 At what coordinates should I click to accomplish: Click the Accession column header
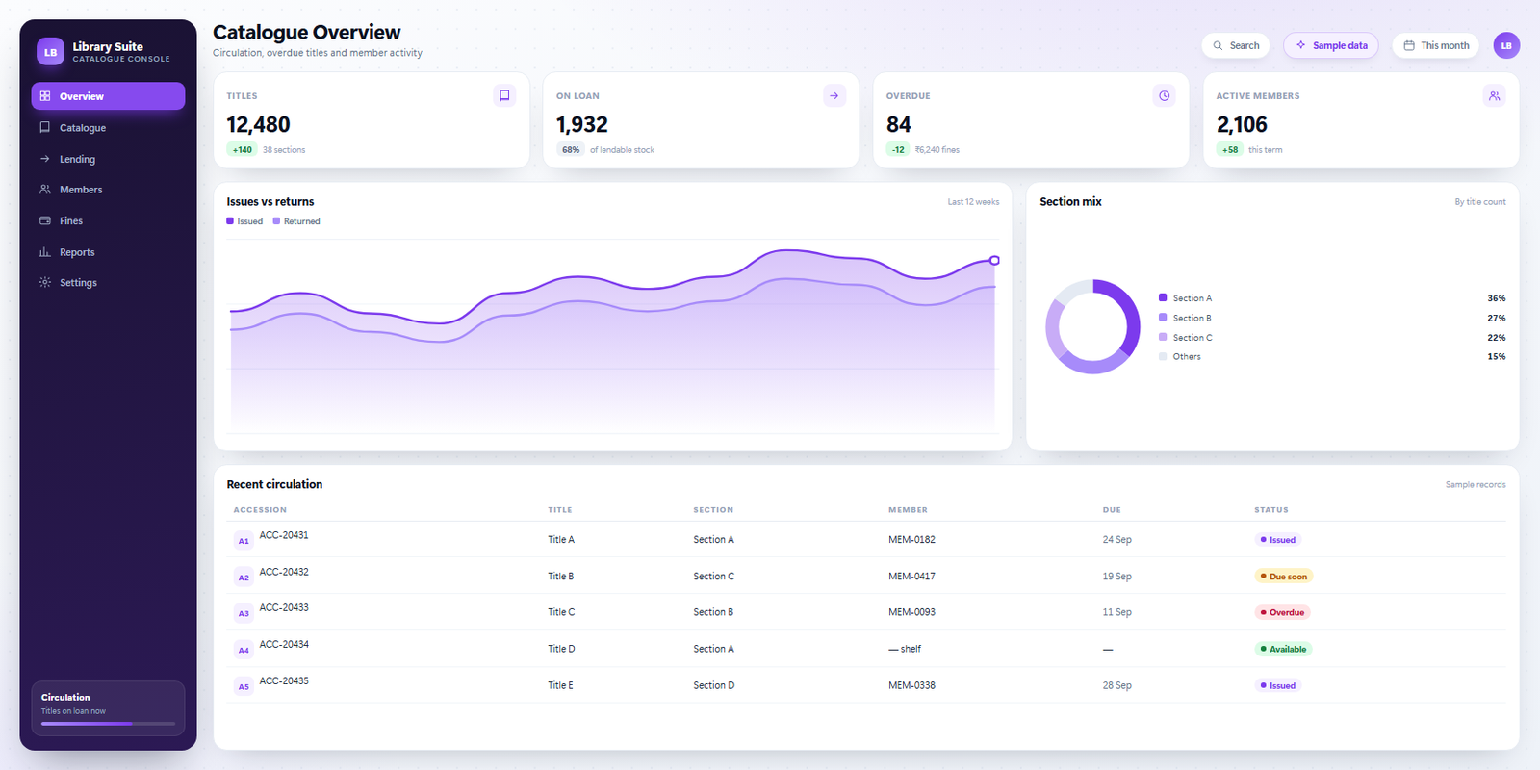point(260,510)
